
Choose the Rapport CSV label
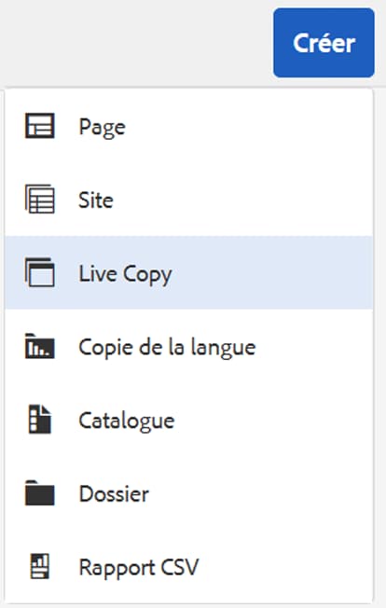click(139, 568)
